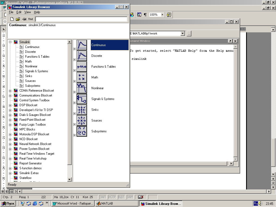
Task: Click the Word help question mark icon
Action: (169, 15)
